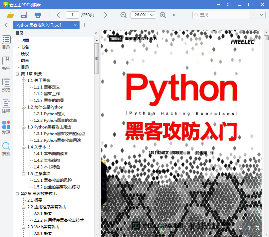Image resolution: width=269 pixels, height=237 pixels.
Task: Toggle fullscreen mode icon in title bar
Action: (x=229, y=4)
